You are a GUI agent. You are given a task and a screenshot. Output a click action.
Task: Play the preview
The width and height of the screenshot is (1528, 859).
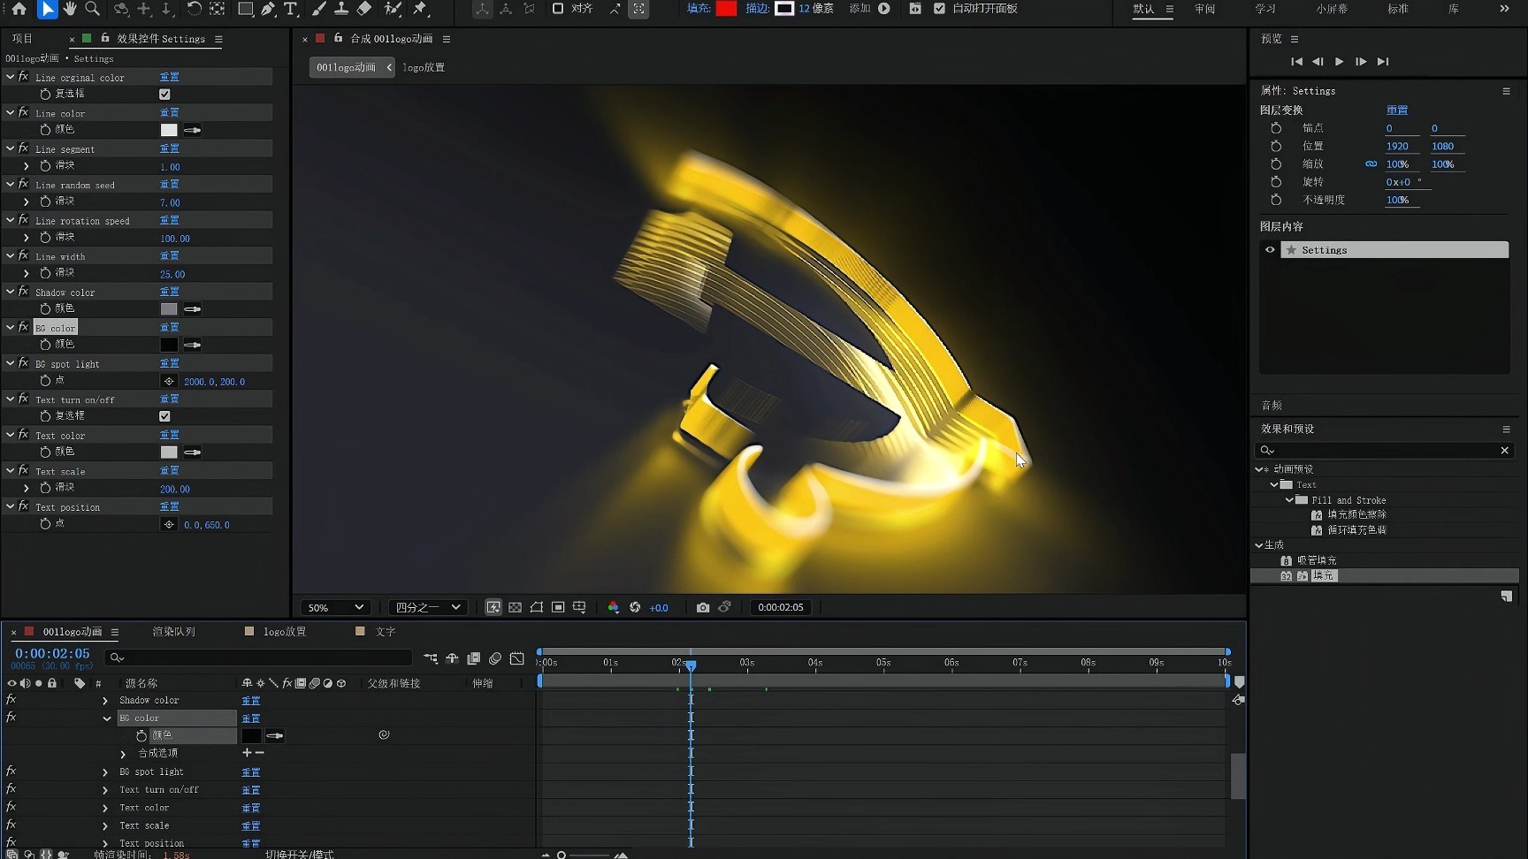(x=1339, y=62)
